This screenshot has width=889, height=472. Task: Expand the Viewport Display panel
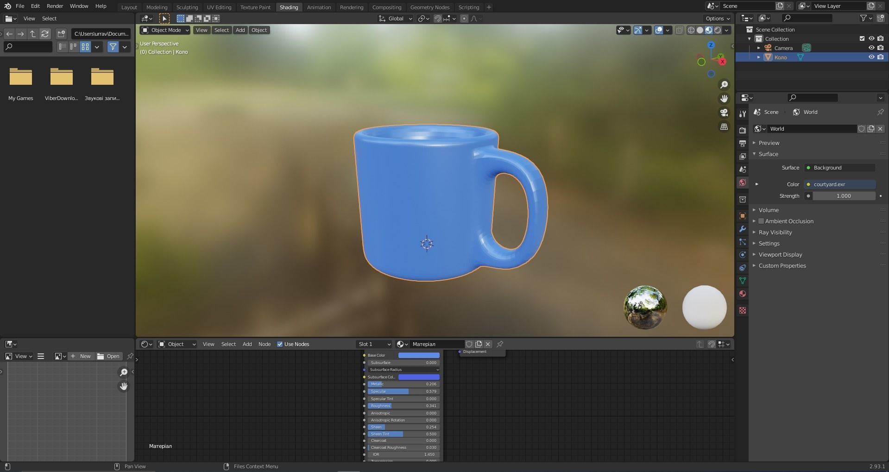[780, 255]
